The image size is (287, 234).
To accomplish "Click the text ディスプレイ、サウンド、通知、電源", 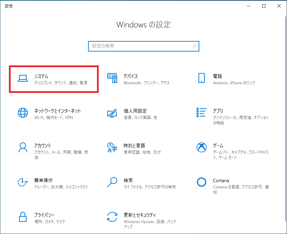I will click(x=61, y=83).
